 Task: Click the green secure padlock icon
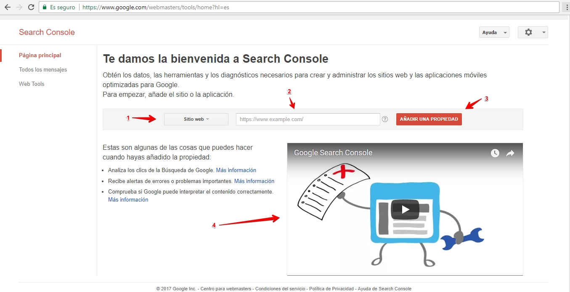pos(45,7)
